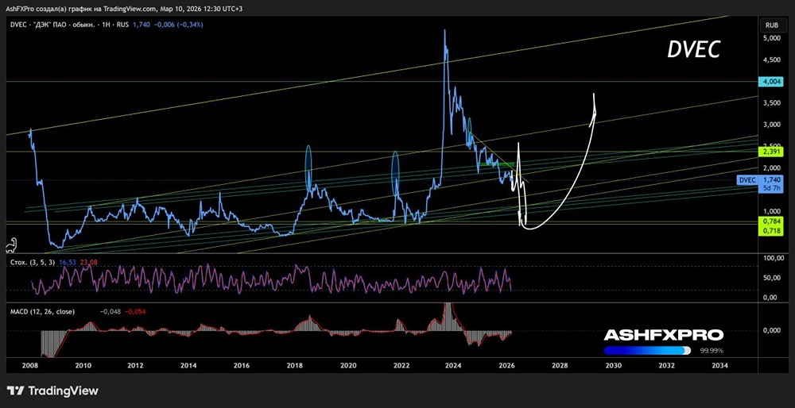Click the 5,000 value on the price axis

[x=770, y=38]
